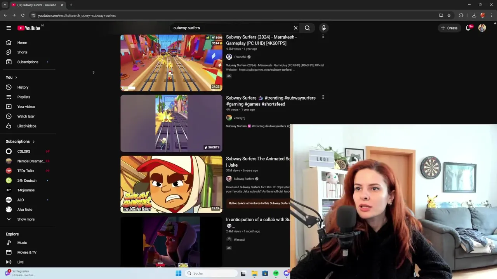Open the notifications bell
Viewport: 497px width, 279px height.
point(468,28)
